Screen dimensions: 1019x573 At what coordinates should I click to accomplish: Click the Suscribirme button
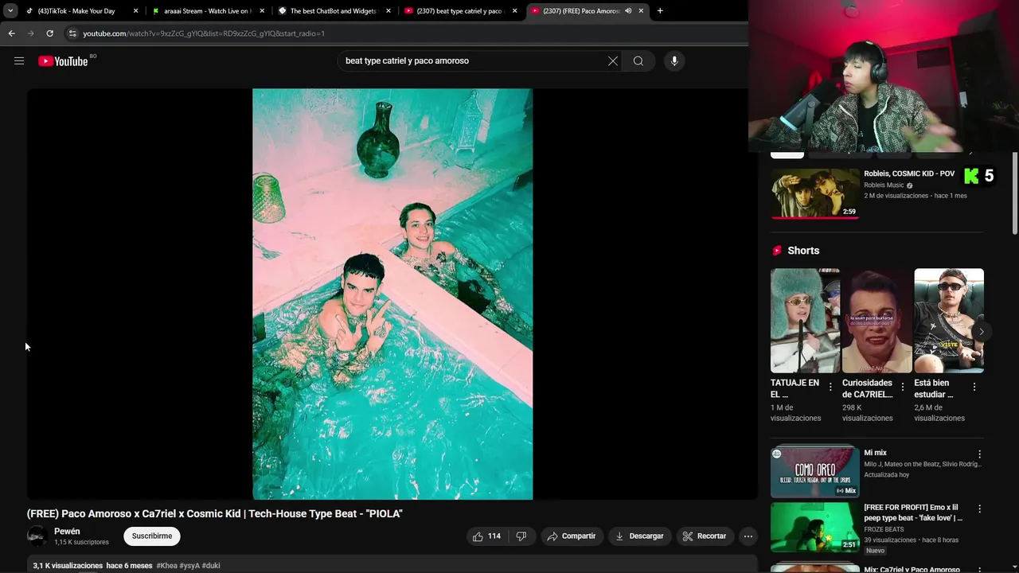(152, 536)
